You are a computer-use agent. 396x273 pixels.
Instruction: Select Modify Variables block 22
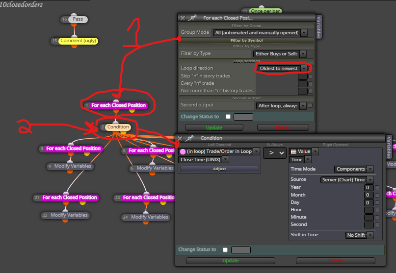tap(69, 215)
